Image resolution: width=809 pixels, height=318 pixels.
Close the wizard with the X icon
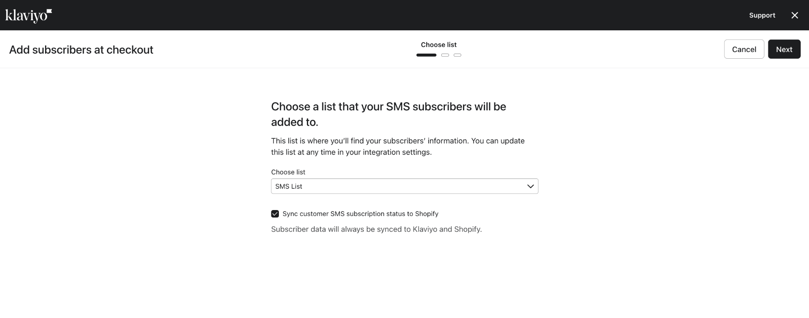click(794, 15)
